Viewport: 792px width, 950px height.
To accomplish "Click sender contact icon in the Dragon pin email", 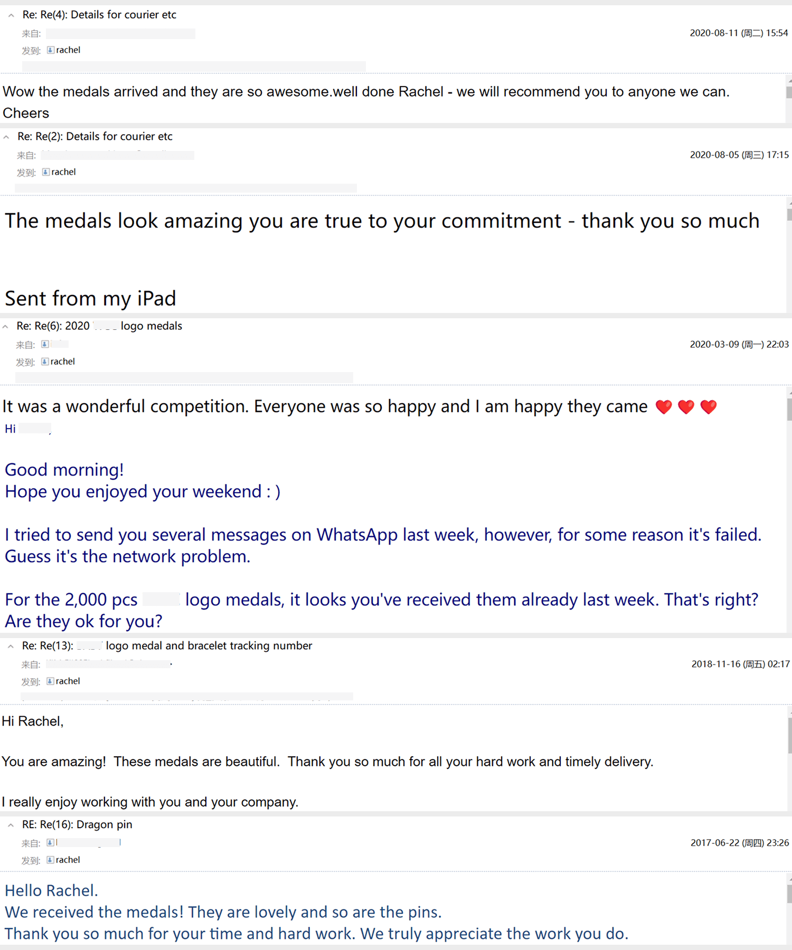I will coord(50,842).
